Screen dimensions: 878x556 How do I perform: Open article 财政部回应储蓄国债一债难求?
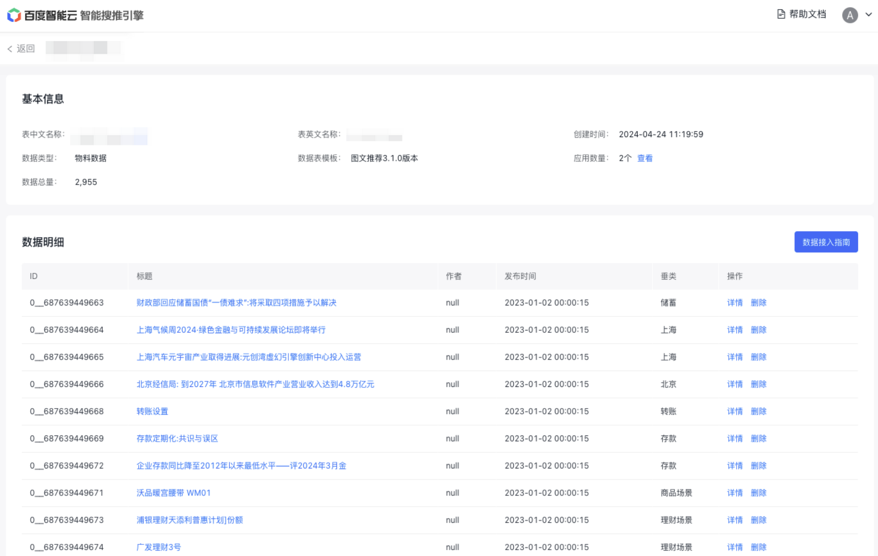[236, 303]
